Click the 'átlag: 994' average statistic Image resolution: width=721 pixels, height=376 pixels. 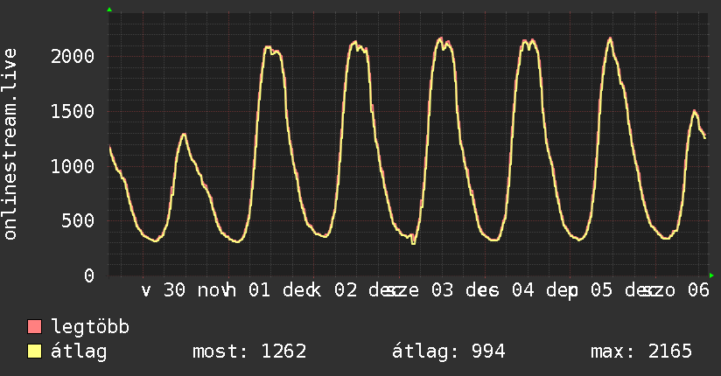[448, 352]
